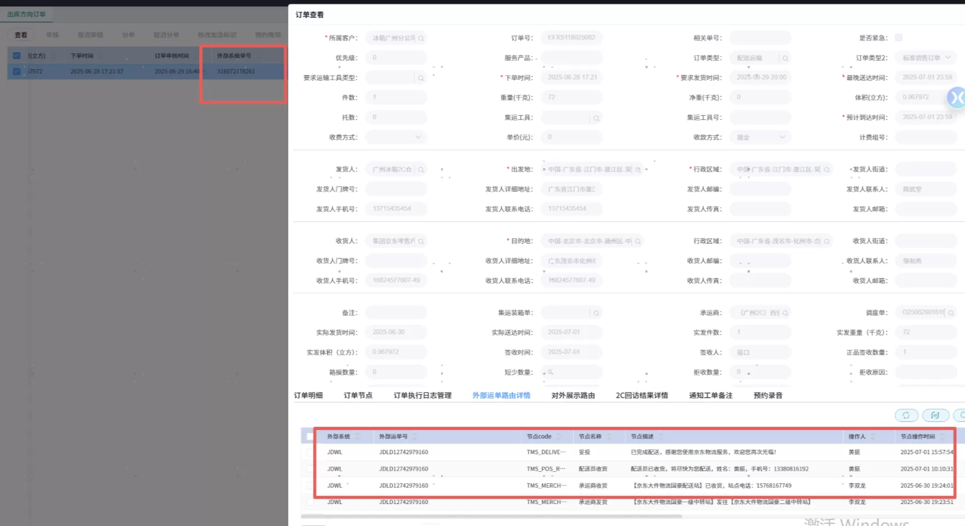Click the search icon in 承运商 field
The height and width of the screenshot is (526, 965).
785,313
